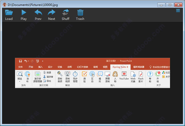This screenshot has width=185, height=126.
Task: Select the iSpring Suite 8 tab
Action: 120,67
